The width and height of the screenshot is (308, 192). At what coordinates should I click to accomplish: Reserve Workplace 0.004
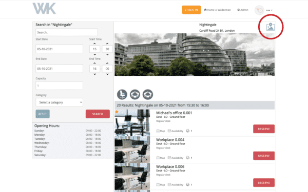(264, 156)
